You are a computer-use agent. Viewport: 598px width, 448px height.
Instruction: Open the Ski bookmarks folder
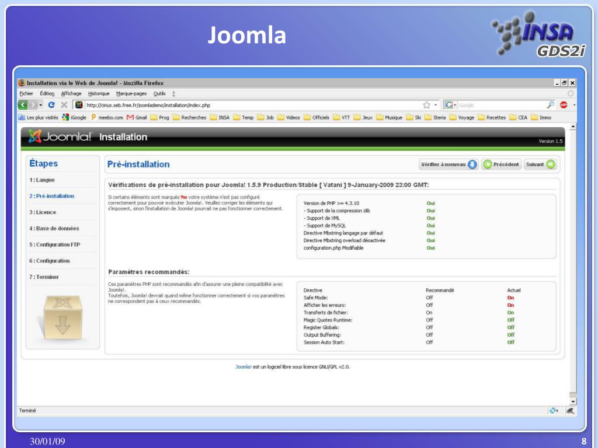pyautogui.click(x=414, y=117)
